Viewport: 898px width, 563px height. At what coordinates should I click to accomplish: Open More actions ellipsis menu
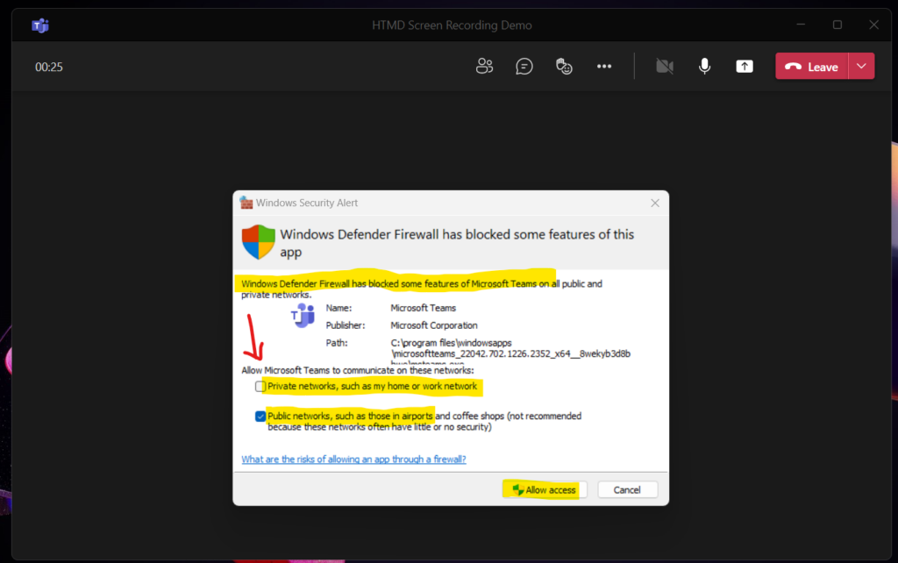[x=604, y=67]
